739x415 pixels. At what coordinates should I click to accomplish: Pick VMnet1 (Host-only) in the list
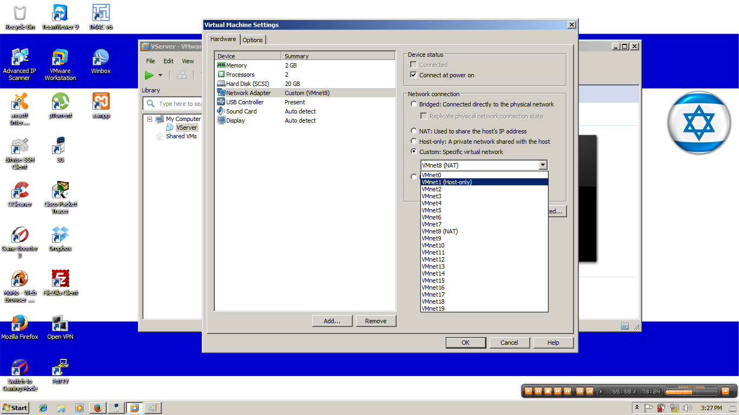[484, 182]
